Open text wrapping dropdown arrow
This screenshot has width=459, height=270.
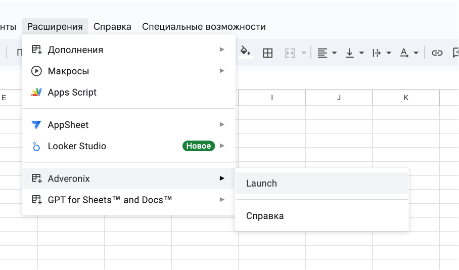[x=389, y=53]
